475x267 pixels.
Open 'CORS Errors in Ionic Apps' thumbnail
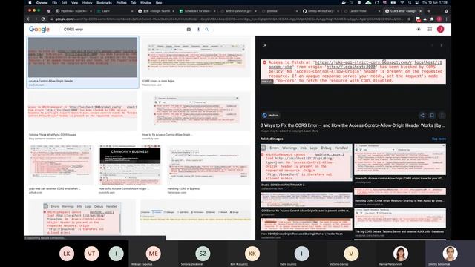196,57
